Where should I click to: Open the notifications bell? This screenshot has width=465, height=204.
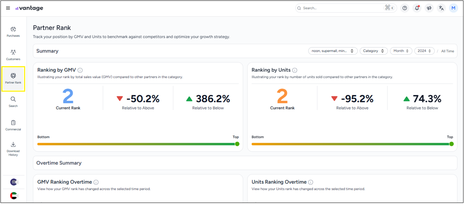click(x=417, y=8)
